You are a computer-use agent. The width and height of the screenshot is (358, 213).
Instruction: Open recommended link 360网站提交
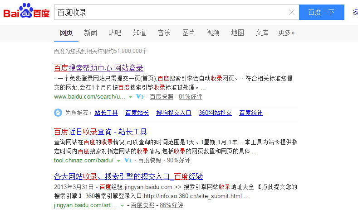216,113
